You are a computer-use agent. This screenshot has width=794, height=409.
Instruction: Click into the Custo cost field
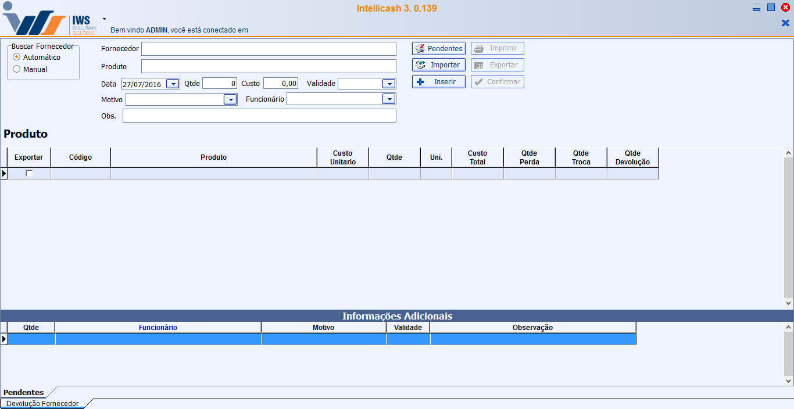[281, 84]
